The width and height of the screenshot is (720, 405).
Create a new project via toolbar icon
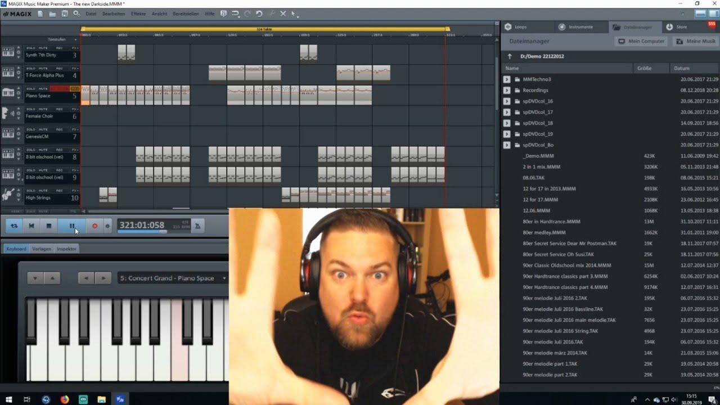(39, 13)
